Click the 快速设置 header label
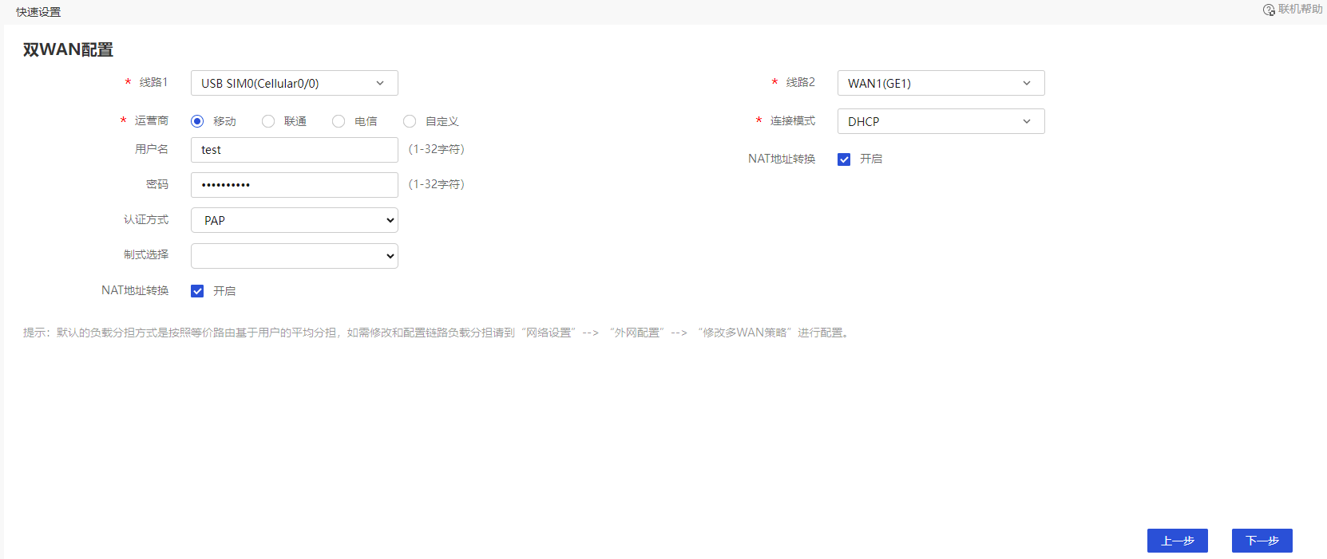Screen dimensions: 1327x559 tap(38, 12)
